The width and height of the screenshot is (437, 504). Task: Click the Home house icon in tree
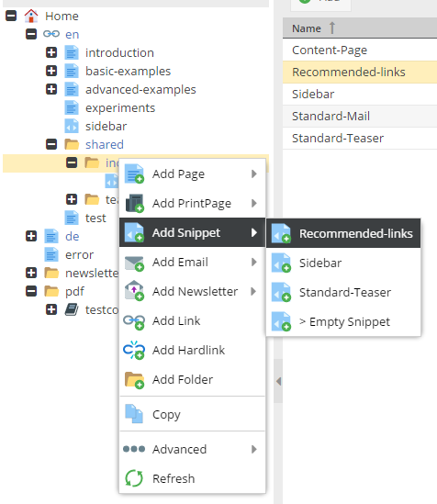pyautogui.click(x=31, y=17)
